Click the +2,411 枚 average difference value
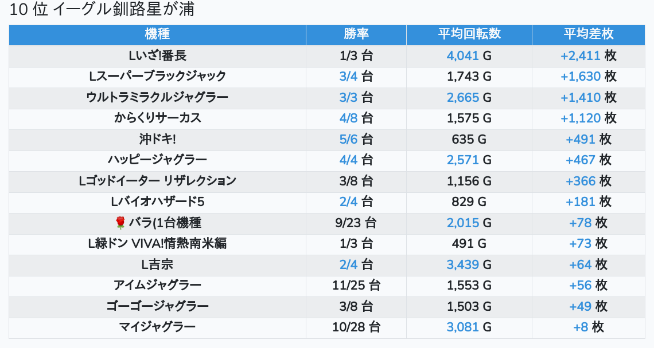This screenshot has height=348, width=654. pyautogui.click(x=588, y=56)
